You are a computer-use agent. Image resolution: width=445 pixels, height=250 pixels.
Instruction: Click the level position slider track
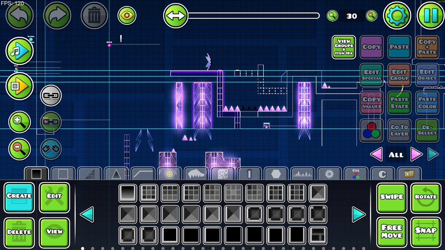pos(254,16)
